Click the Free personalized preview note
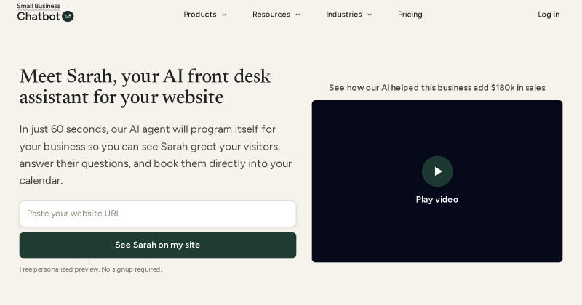 point(90,269)
